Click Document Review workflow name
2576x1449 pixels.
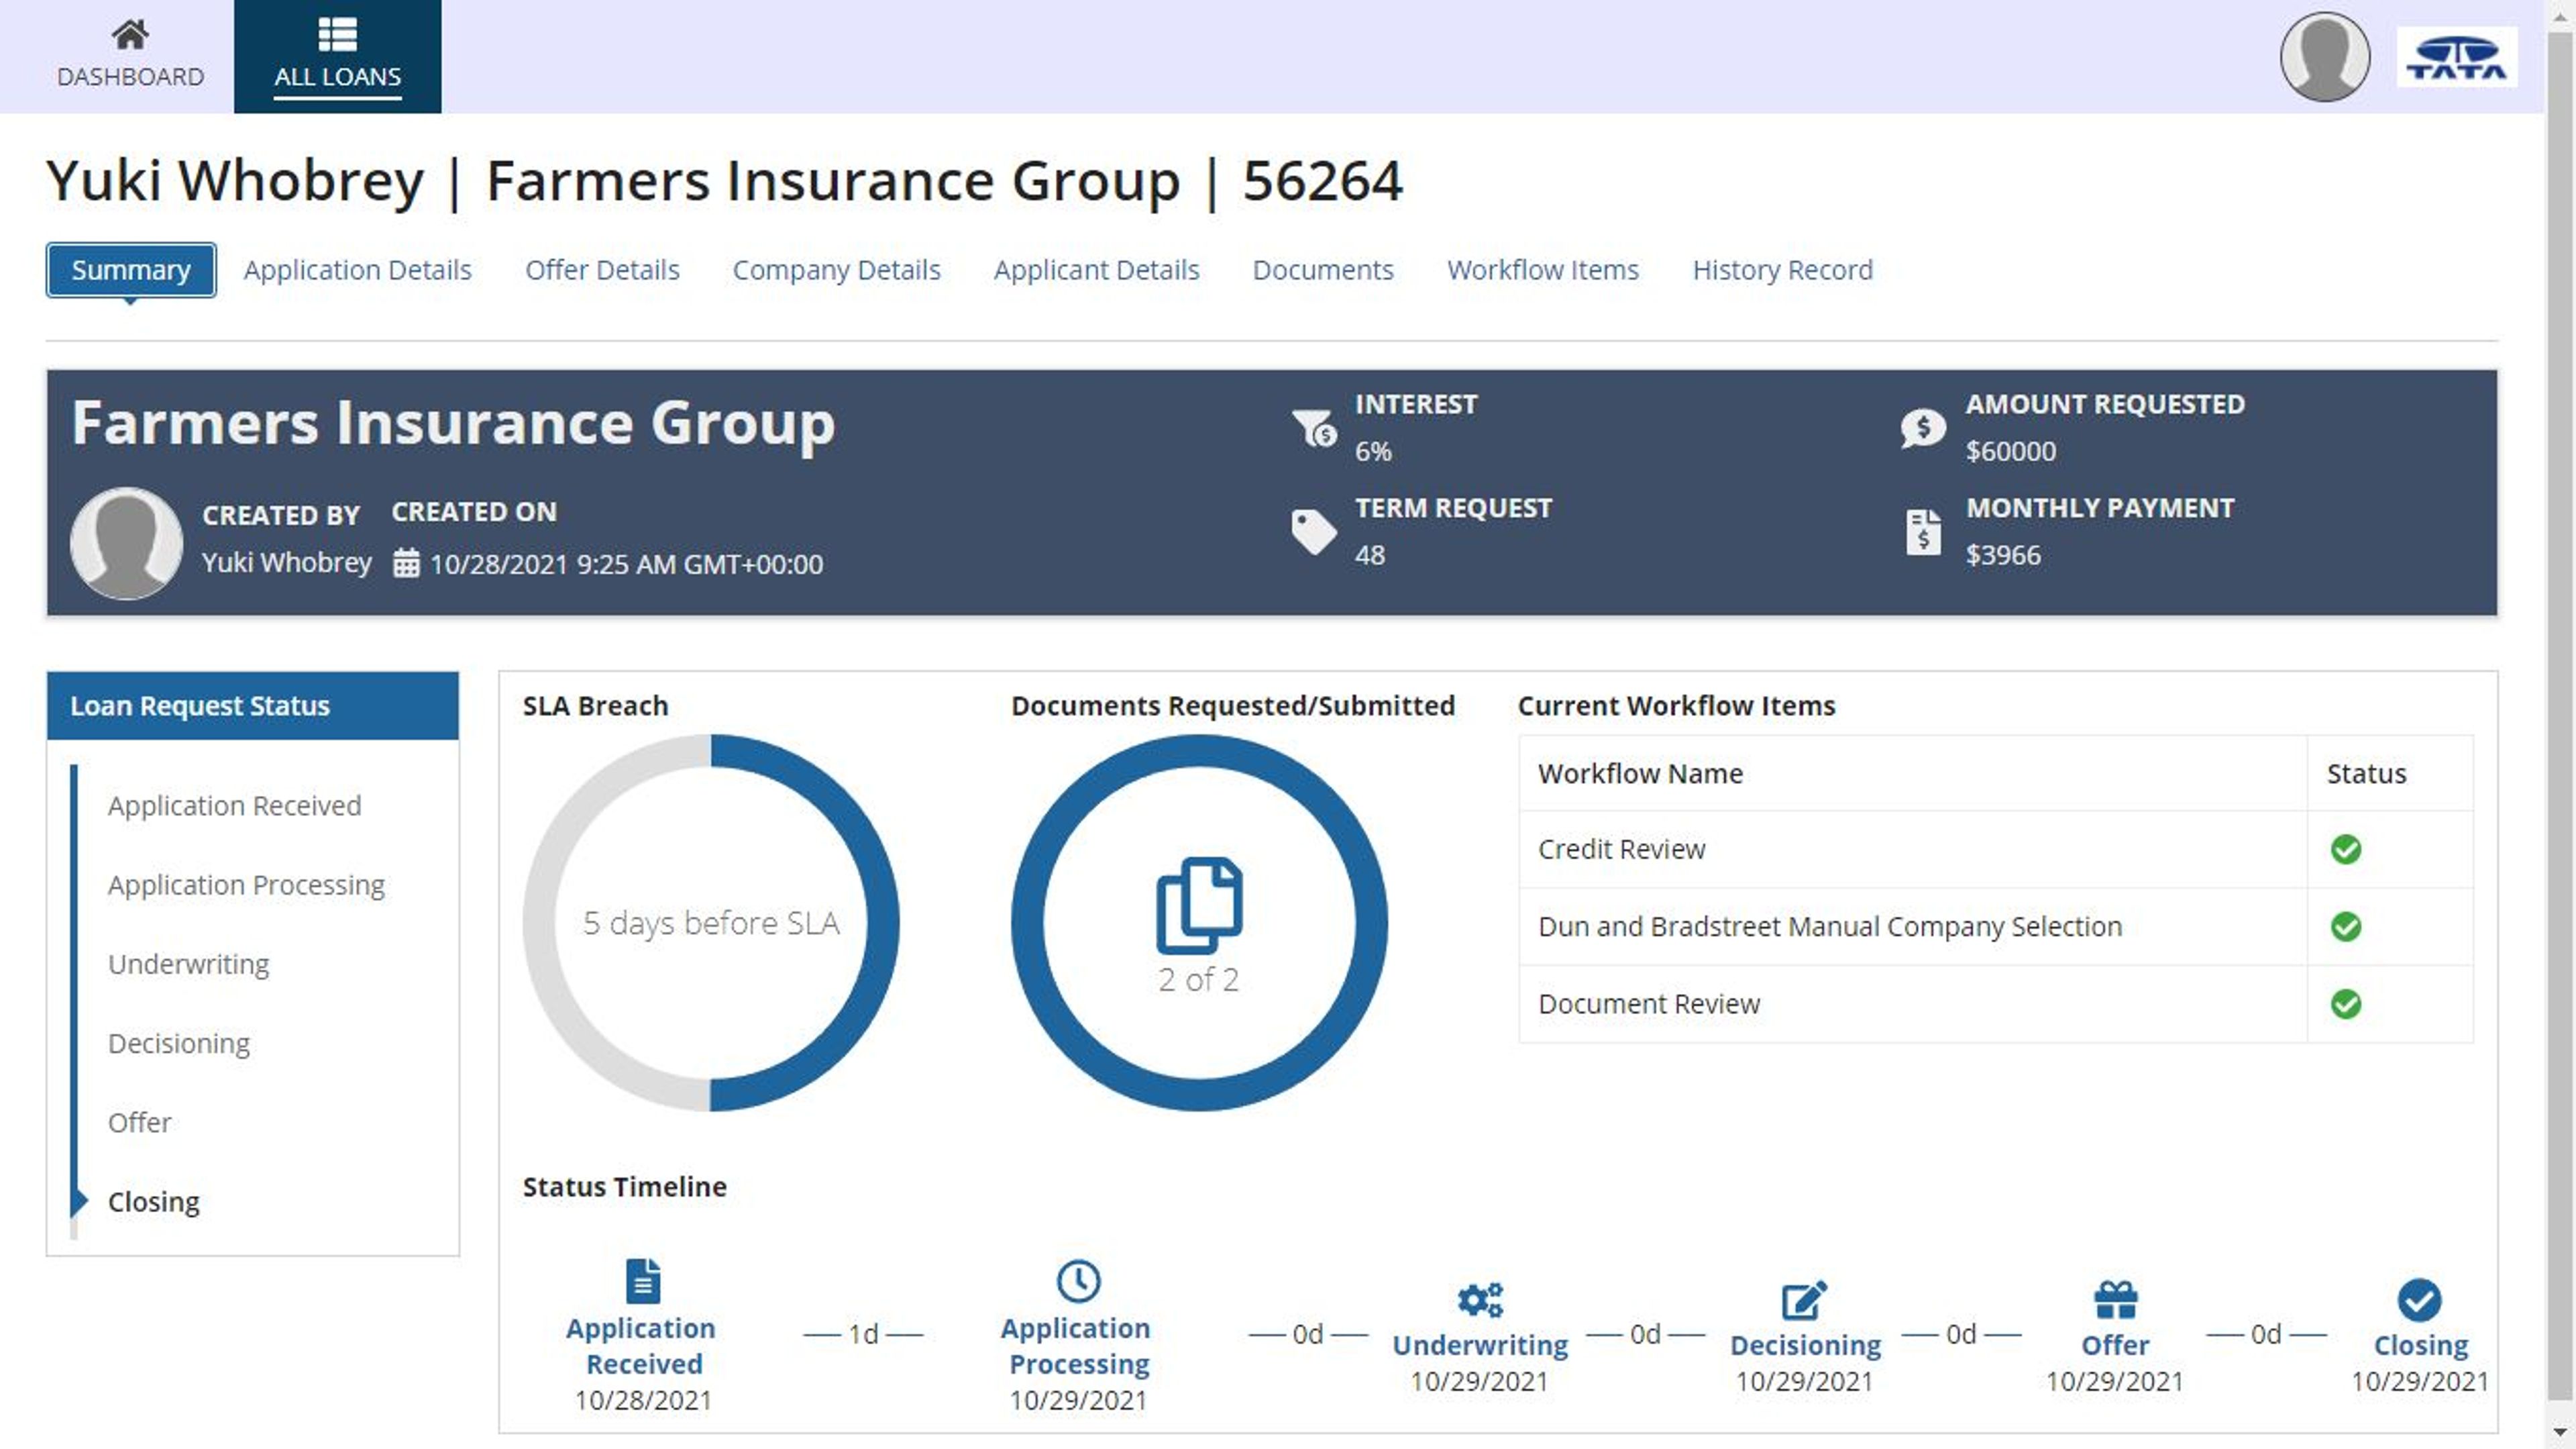1648,1003
